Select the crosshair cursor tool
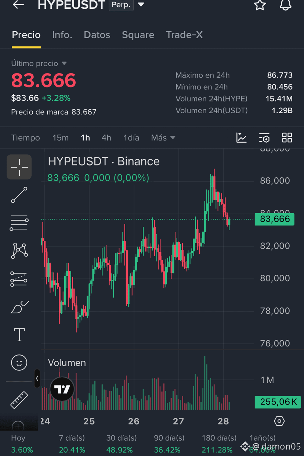The image size is (304, 456). coord(19,167)
